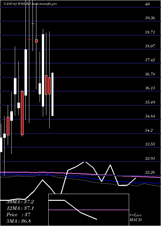Click the 35.49 price axis label
Screen dimensions: 161x226
150,102
